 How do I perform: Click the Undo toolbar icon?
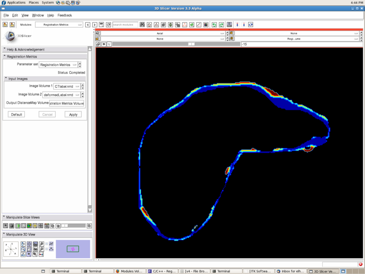pos(214,25)
